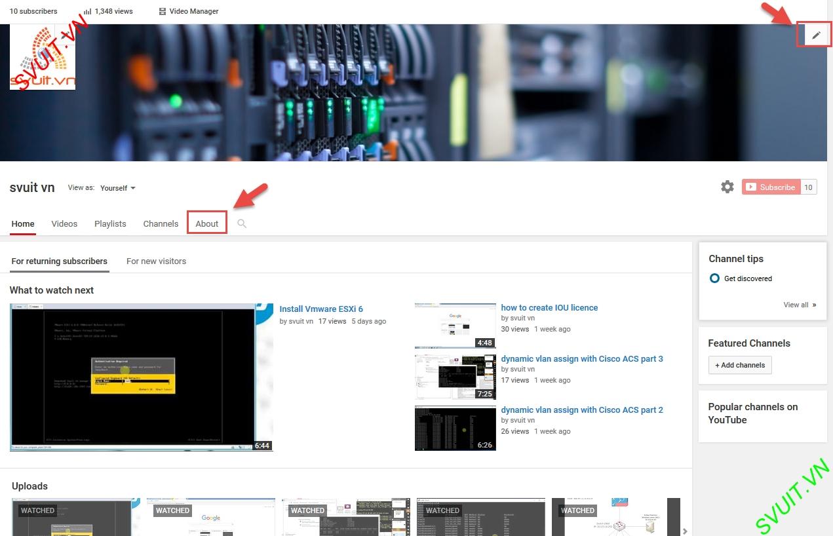Screen dimensions: 833x536
Task: Open how to create IOU licence link
Action: [x=549, y=307]
